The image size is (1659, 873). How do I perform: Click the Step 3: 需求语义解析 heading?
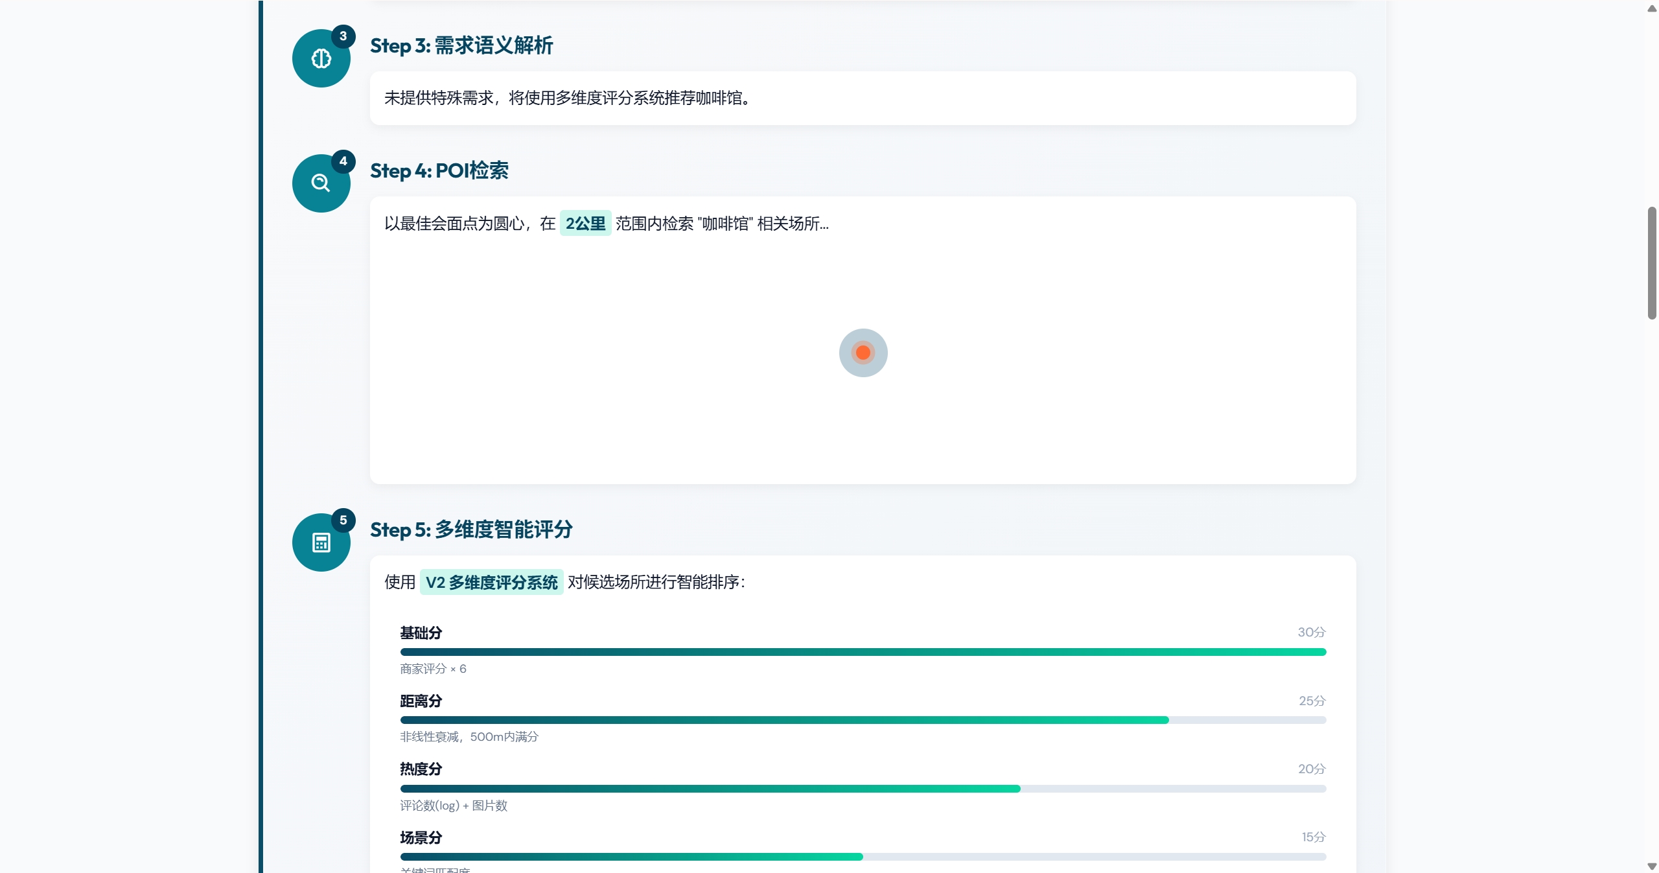(x=461, y=46)
